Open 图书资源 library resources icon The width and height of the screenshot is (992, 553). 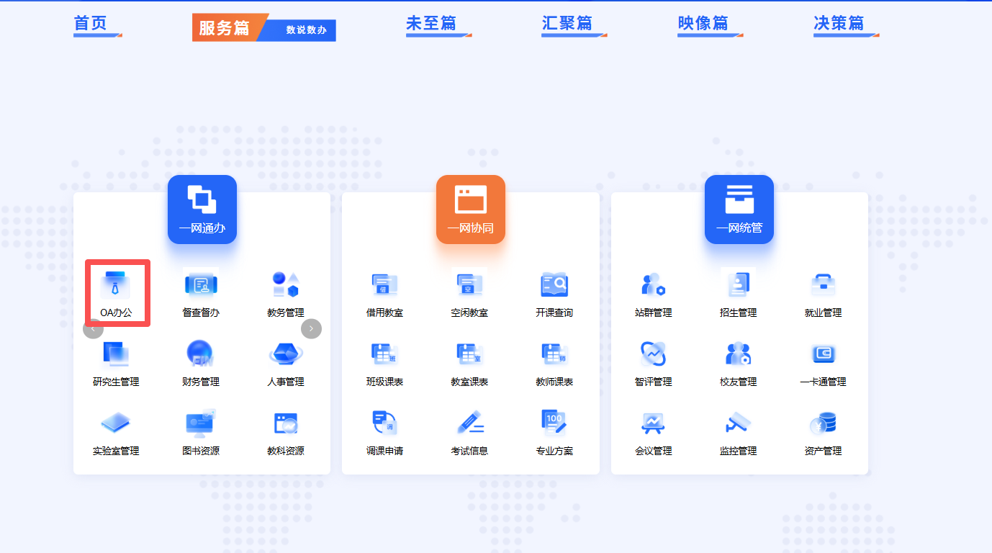(x=201, y=424)
